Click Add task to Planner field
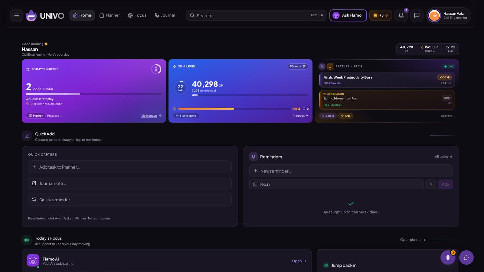Image resolution: width=484 pixels, height=272 pixels. pyautogui.click(x=130, y=167)
